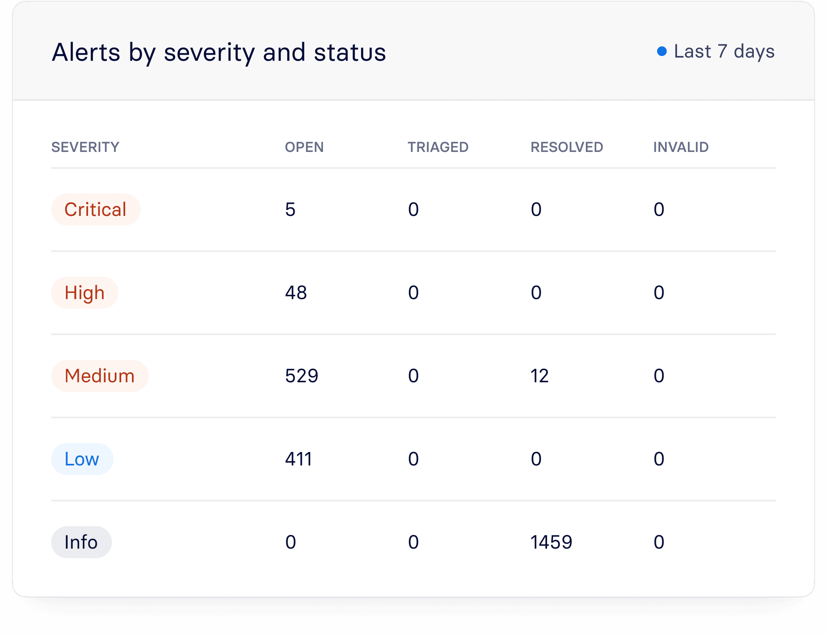Click the Critical triaged count of 0
This screenshot has height=635, width=827.
tap(413, 210)
